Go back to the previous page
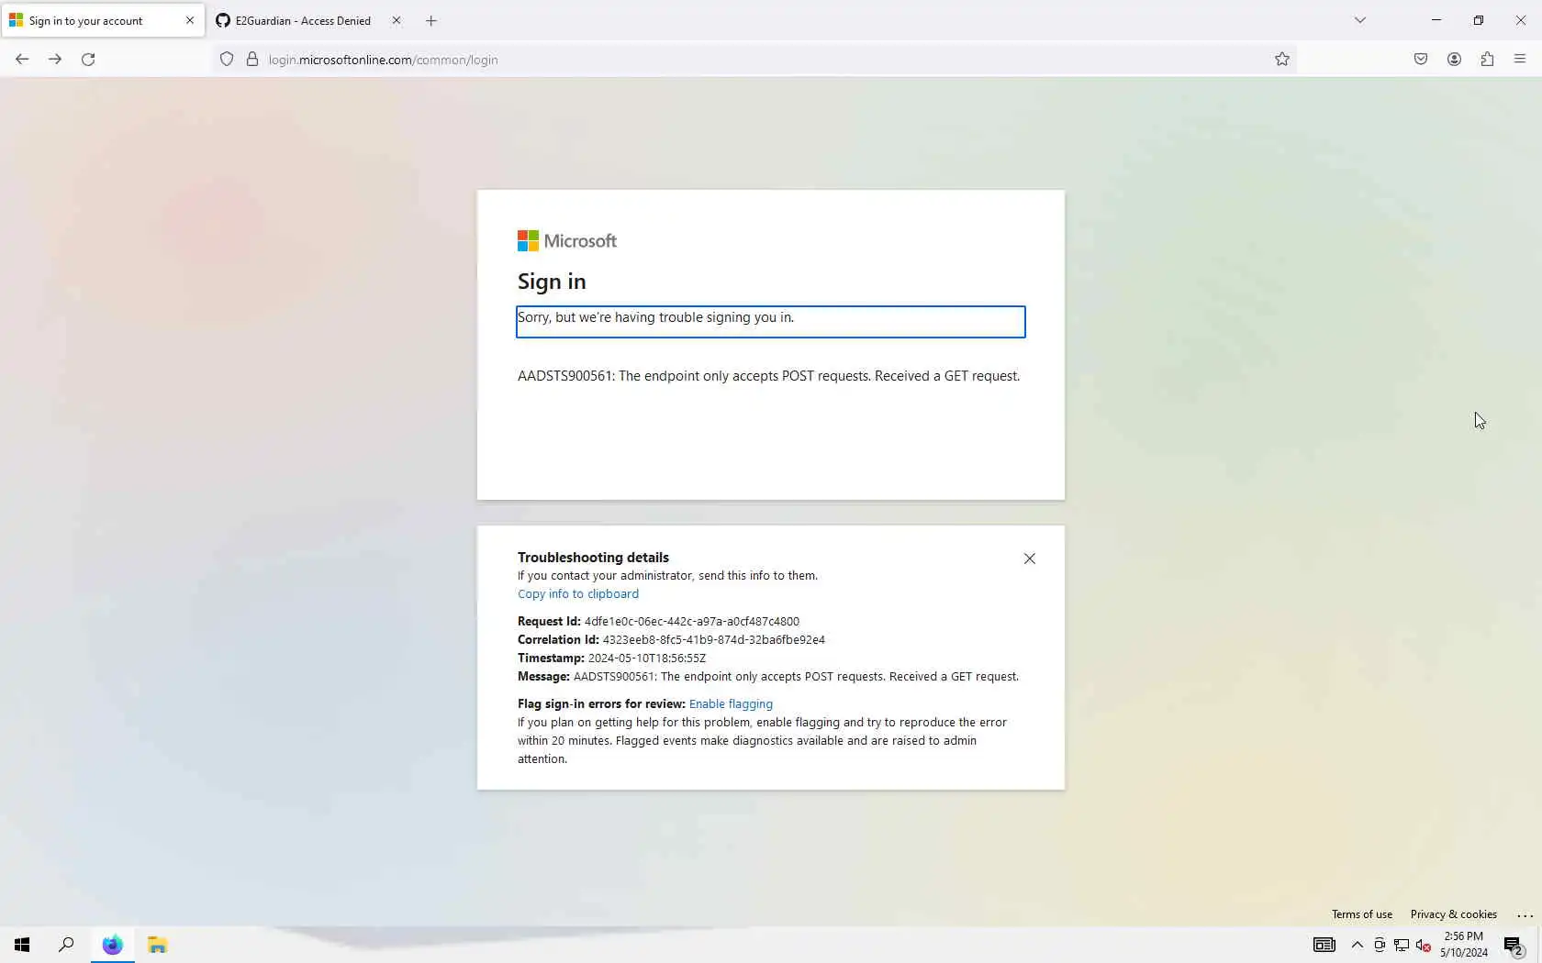This screenshot has height=963, width=1542. [x=22, y=60]
